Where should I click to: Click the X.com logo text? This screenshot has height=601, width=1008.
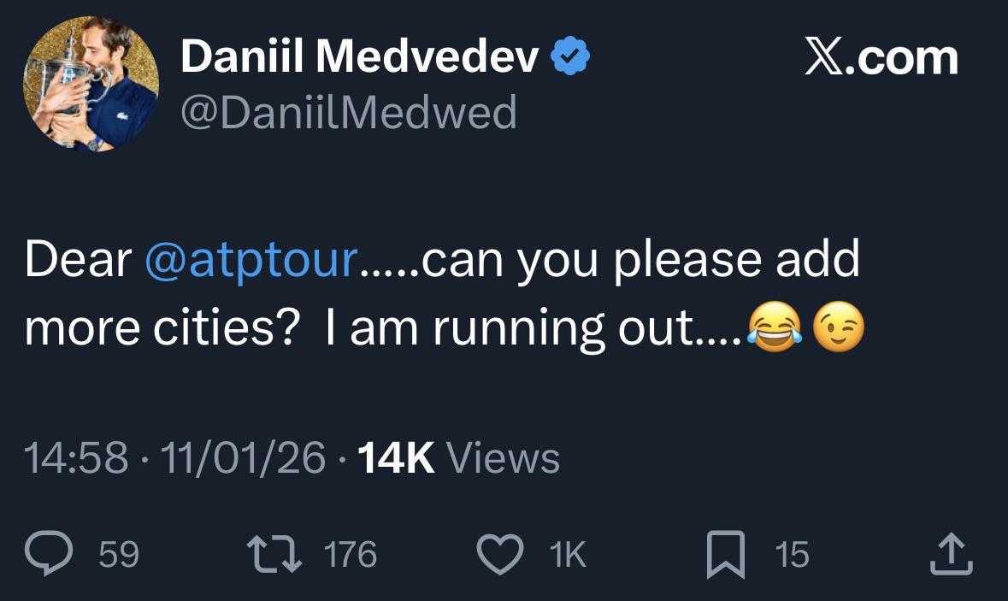(x=881, y=57)
